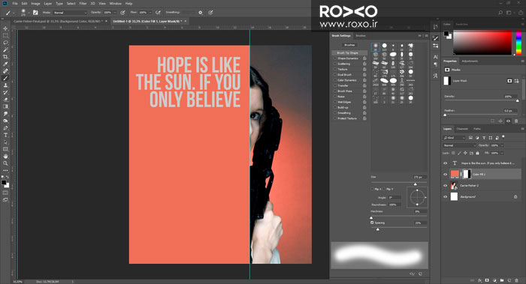526x284 pixels.
Task: Switch to the Brushes tab beside Brush Settings
Action: tap(361, 35)
